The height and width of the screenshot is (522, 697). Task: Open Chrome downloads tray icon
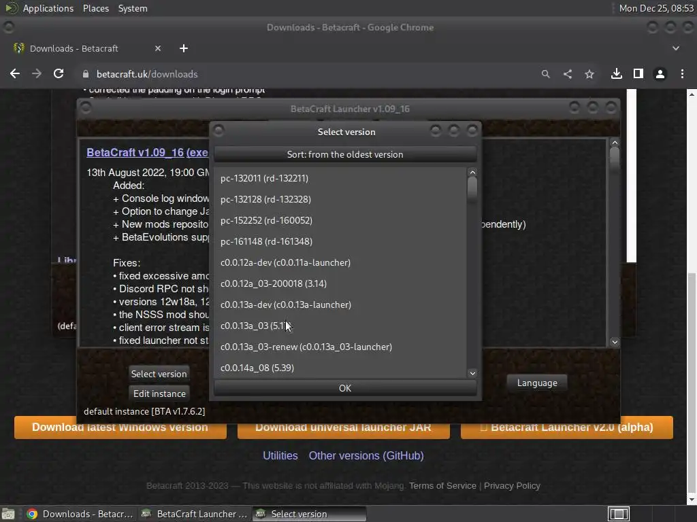617,73
